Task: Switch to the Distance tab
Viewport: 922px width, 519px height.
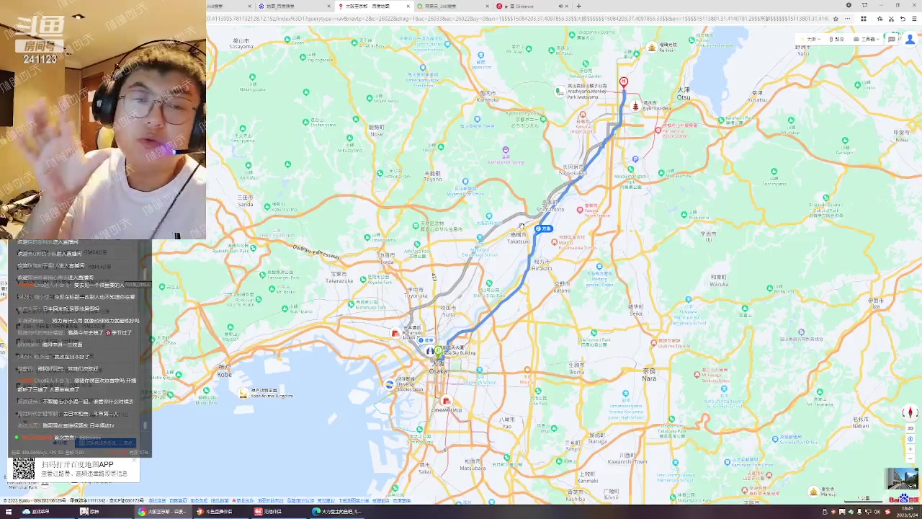Action: (531, 6)
